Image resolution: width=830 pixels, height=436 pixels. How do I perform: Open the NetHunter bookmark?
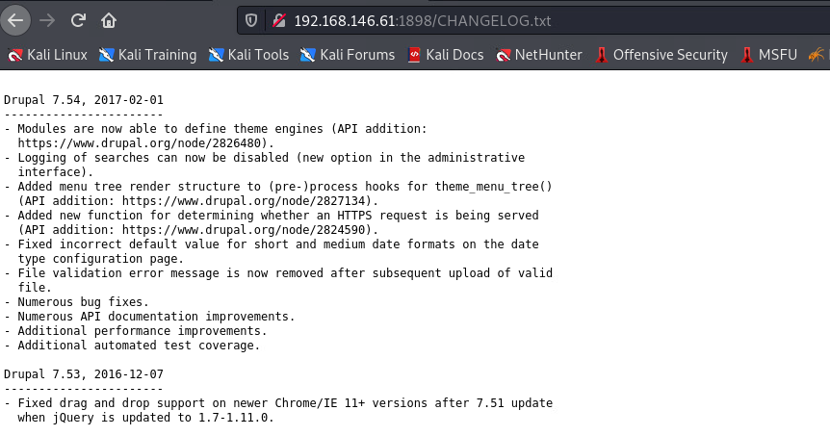click(539, 55)
